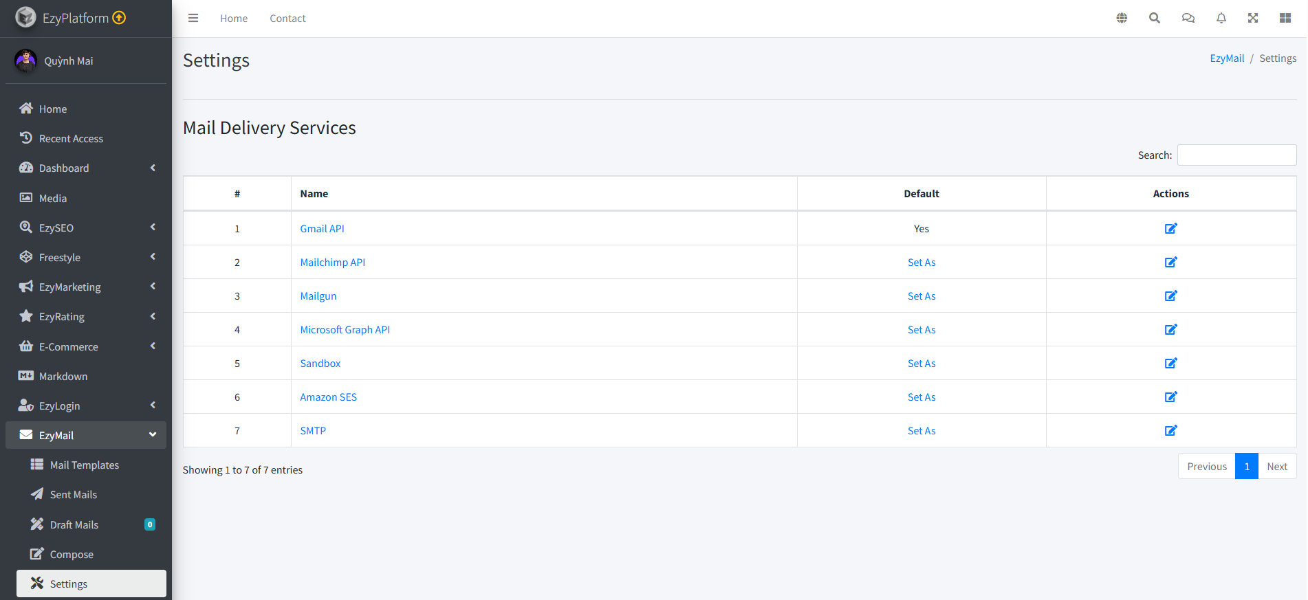1308x600 pixels.
Task: Click page 1 pagination button
Action: click(1247, 466)
